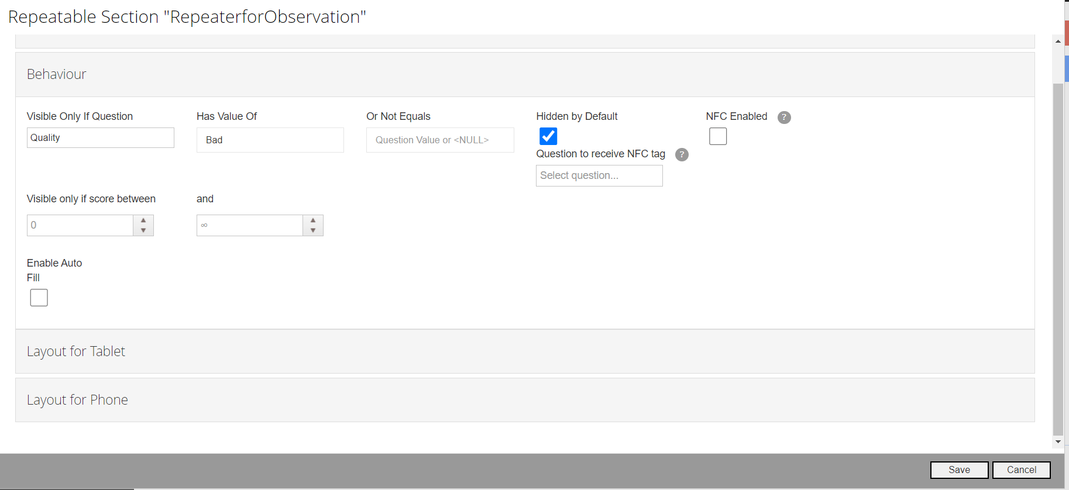The image size is (1069, 490).
Task: Click the vertical scrollbar thumb
Action: 1058,260
